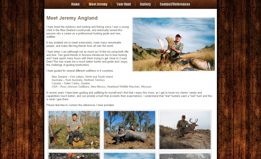Open the partially visible bottom-left arrows thumbnail
Viewport: 261px width, 159px height.
pyautogui.click(x=74, y=156)
